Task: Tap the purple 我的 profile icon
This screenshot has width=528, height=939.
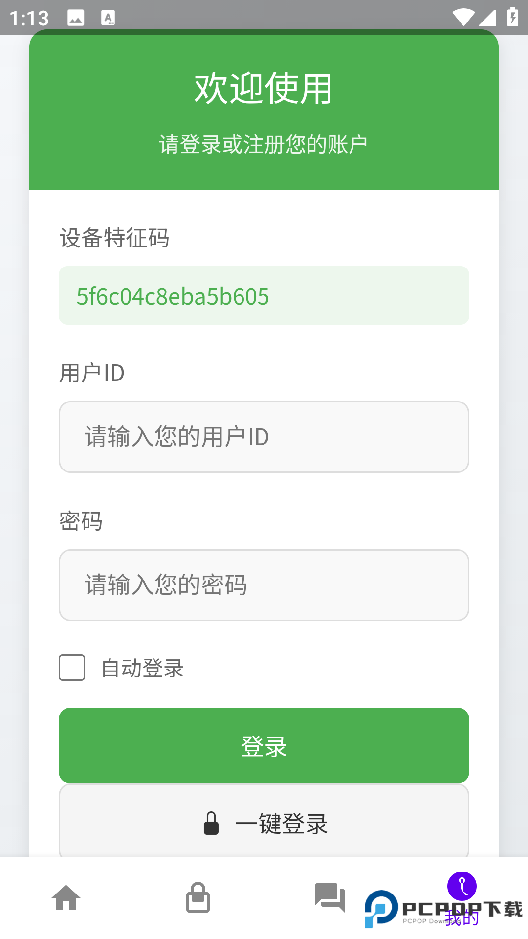Action: pyautogui.click(x=462, y=886)
